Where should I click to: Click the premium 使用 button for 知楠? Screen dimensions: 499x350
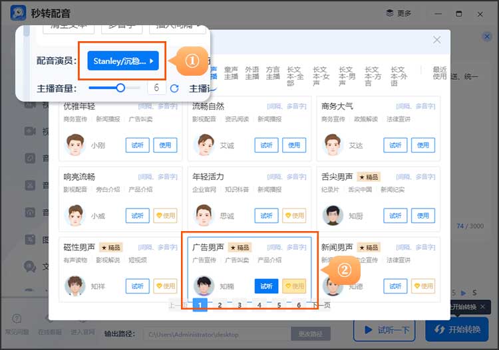click(294, 286)
